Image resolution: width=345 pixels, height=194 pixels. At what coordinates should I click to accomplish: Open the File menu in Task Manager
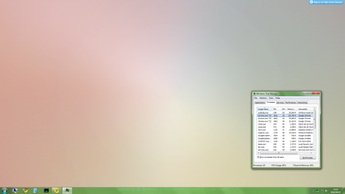tap(256, 98)
